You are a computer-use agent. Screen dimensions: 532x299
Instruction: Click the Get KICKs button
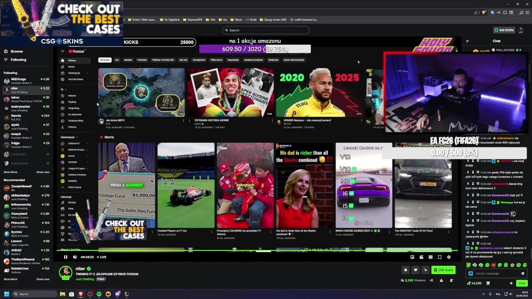point(504,30)
